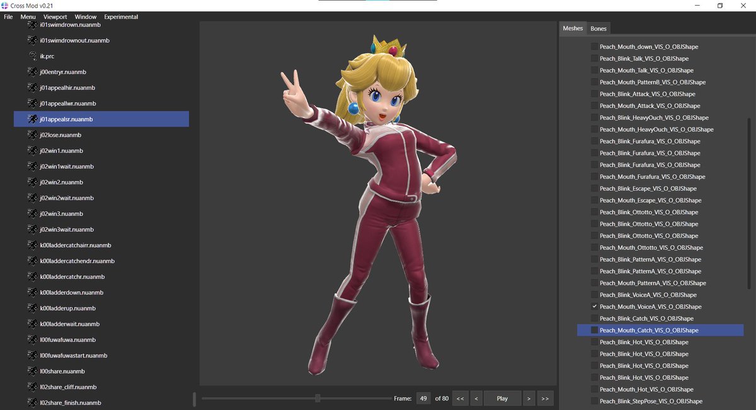Screen dimensions: 756x410
Task: Toggle the Peach_Mouth_Hot_VIS_O_OBJShape checkbox
Action: click(x=594, y=389)
